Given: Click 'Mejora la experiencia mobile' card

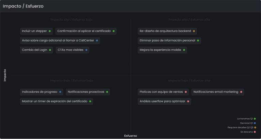Looking at the screenshot, I should point(162,50).
